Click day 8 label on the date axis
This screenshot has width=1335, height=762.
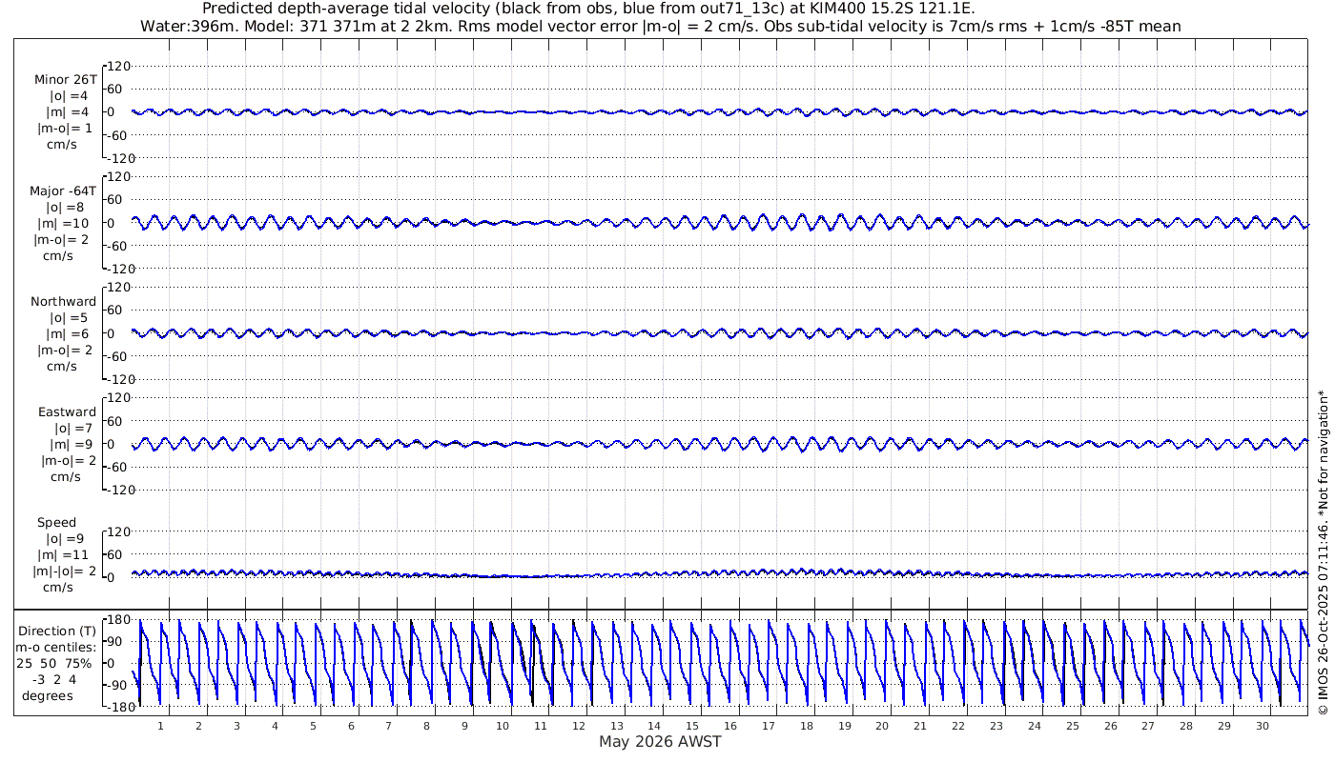427,725
